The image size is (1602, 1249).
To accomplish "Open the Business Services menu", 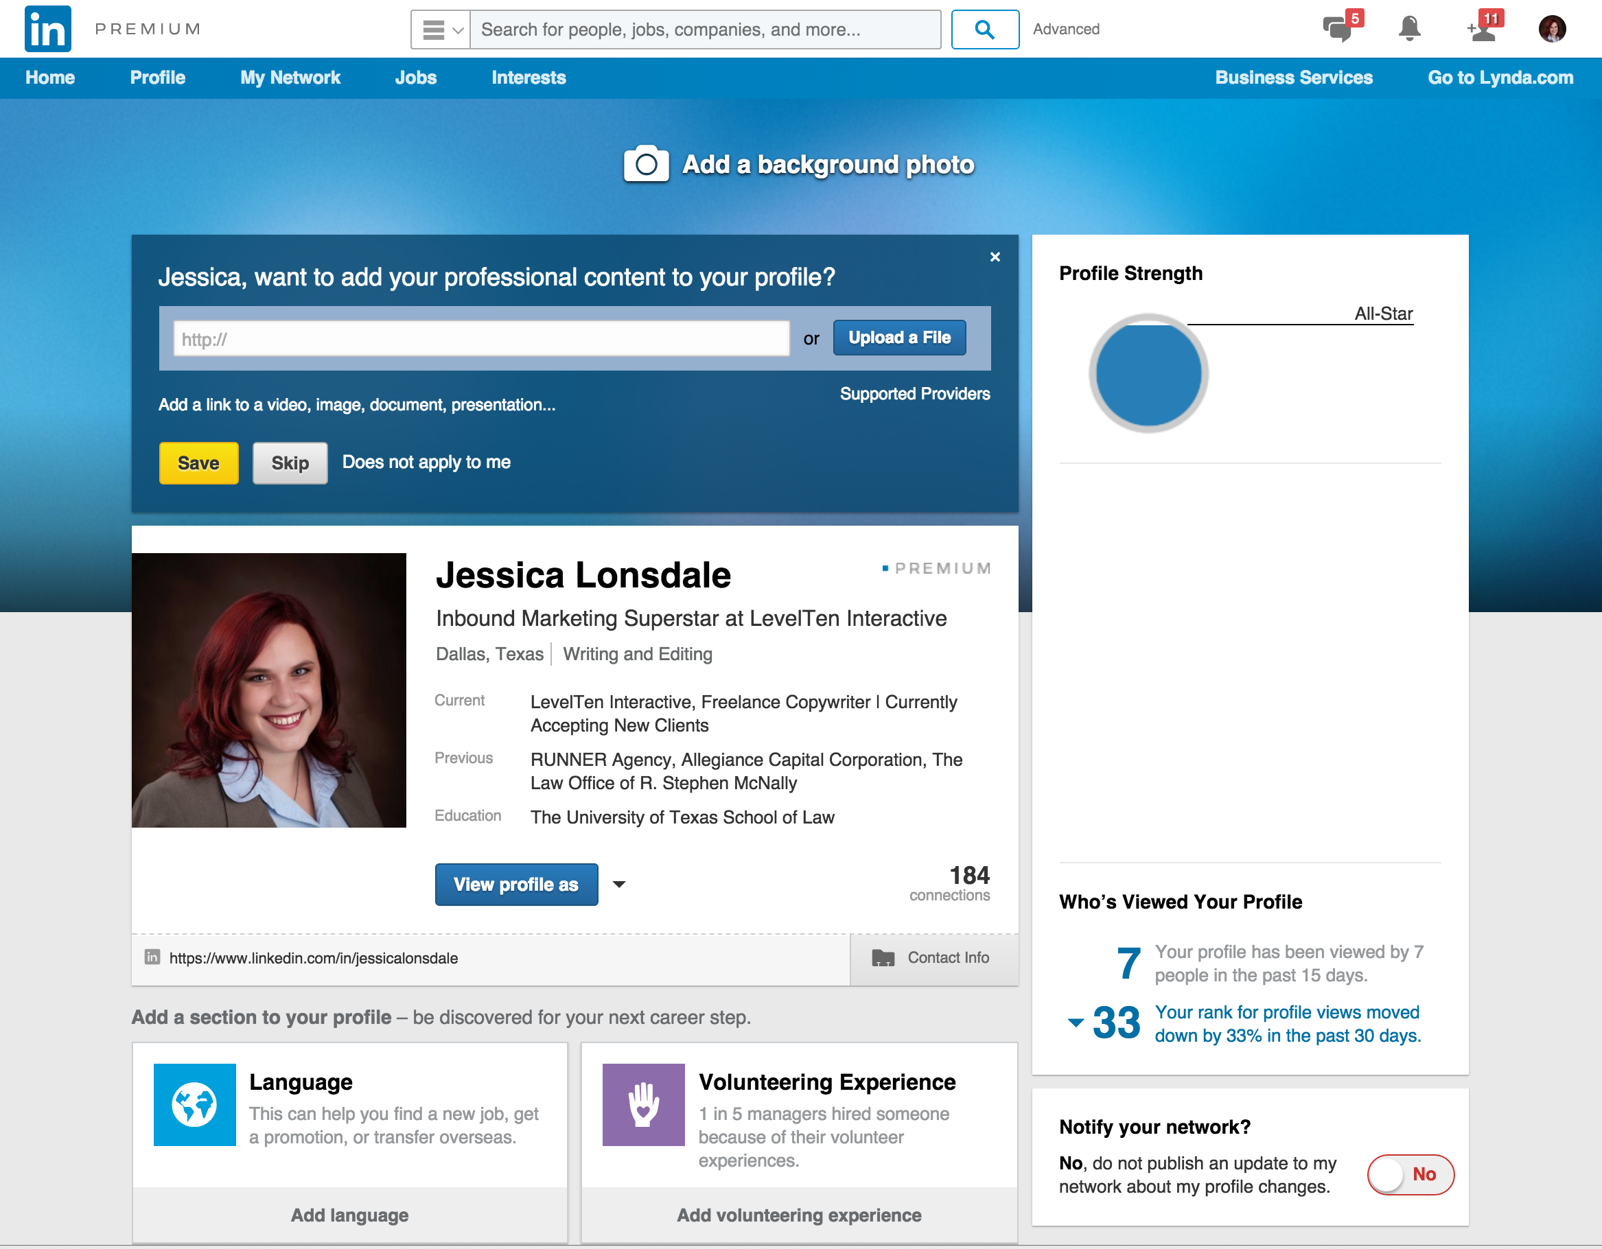I will coord(1293,77).
